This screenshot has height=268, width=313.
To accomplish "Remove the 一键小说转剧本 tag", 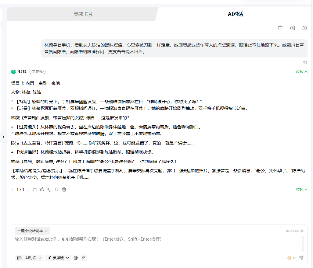I will (x=46, y=231).
